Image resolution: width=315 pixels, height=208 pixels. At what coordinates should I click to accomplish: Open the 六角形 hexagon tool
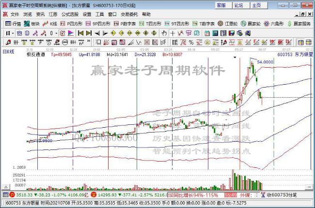point(274,24)
